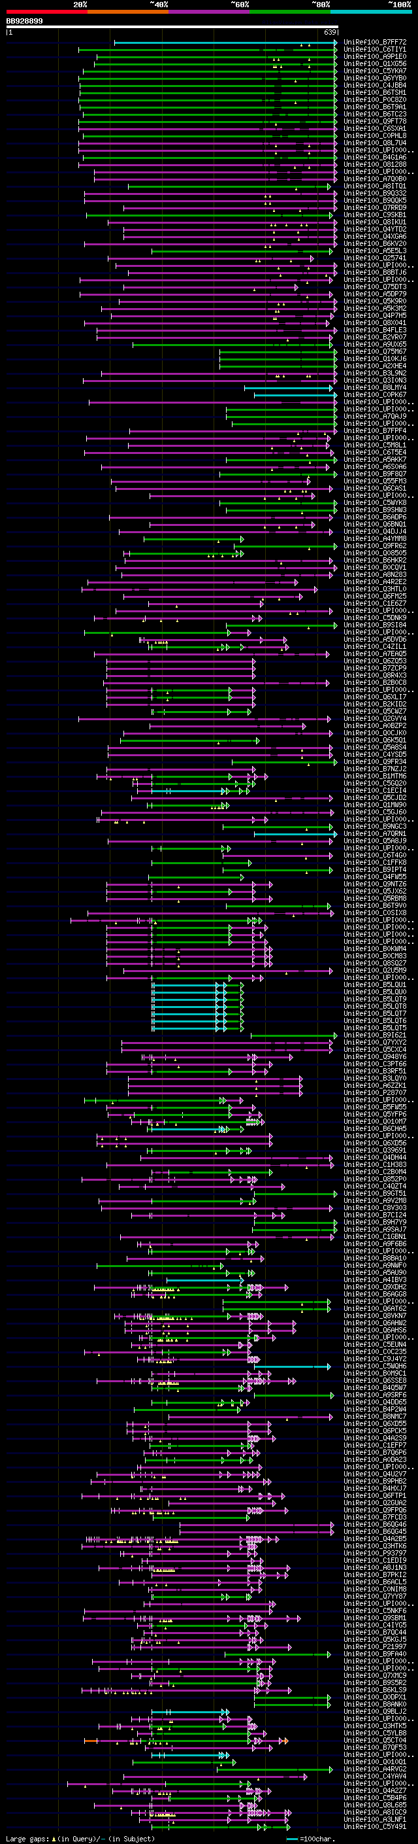Select the UniRef100_Q8X041 row label
Screen dimensions: 418x1844
pyautogui.click(x=374, y=323)
